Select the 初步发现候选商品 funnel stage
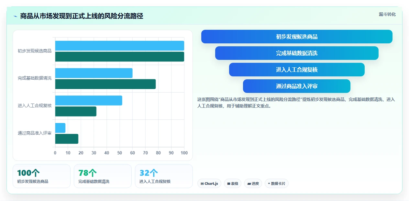The width and height of the screenshot is (409, 201). pyautogui.click(x=297, y=37)
